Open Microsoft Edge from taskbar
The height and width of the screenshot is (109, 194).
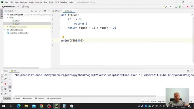click(x=19, y=106)
